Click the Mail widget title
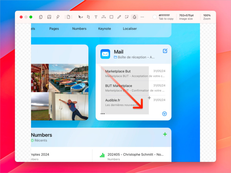The width and height of the screenshot is (231, 173). [x=119, y=52]
